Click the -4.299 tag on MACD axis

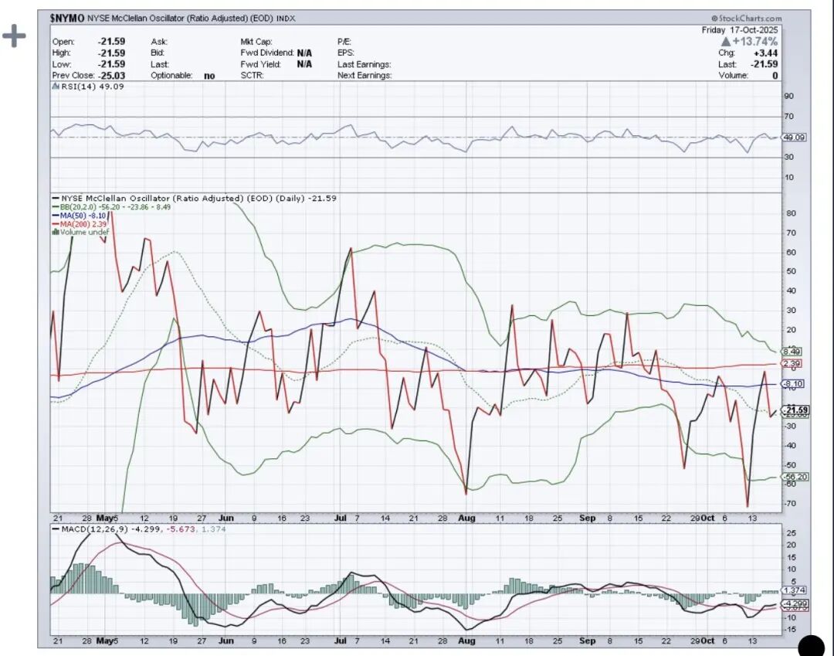(x=795, y=603)
